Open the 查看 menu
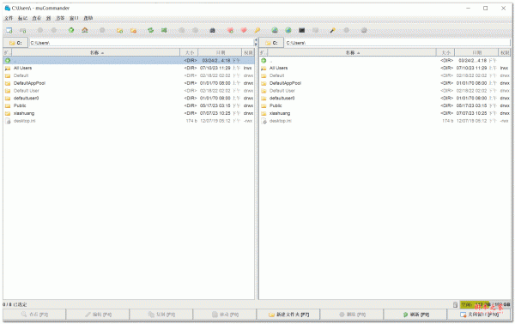Image resolution: width=515 pixels, height=324 pixels. tap(36, 18)
